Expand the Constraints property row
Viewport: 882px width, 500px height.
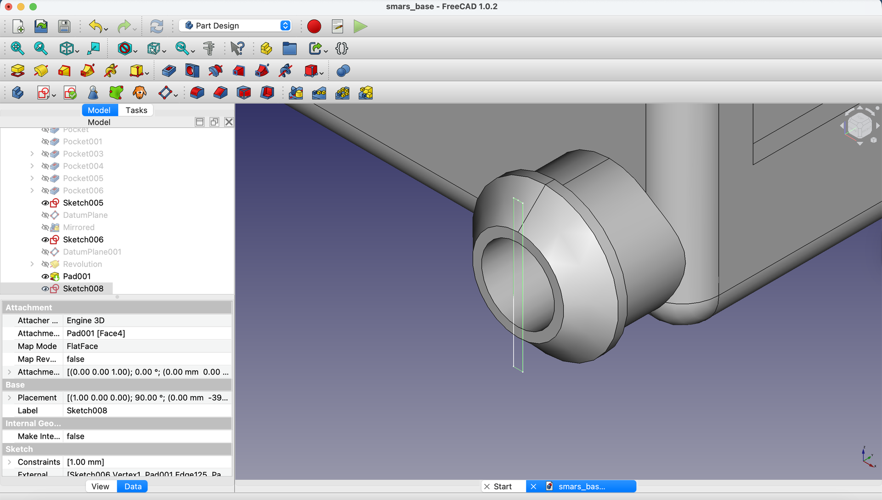click(x=9, y=462)
